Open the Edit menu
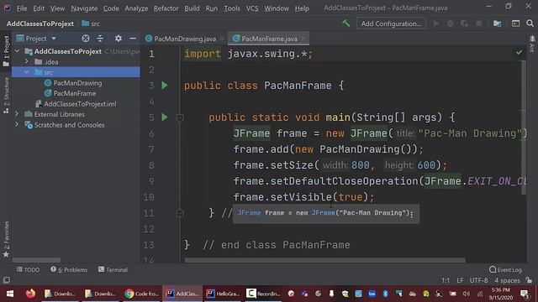 [x=39, y=8]
